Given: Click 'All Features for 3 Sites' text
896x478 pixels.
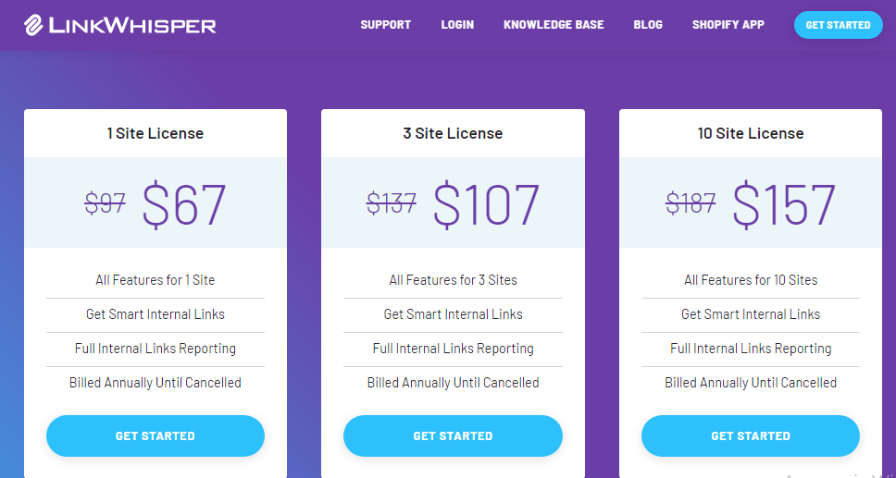Looking at the screenshot, I should (454, 280).
